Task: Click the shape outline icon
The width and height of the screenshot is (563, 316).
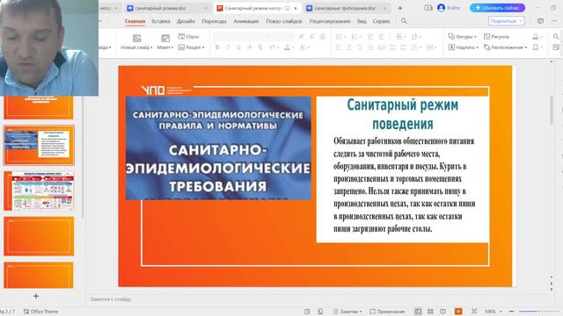Action: click(536, 47)
